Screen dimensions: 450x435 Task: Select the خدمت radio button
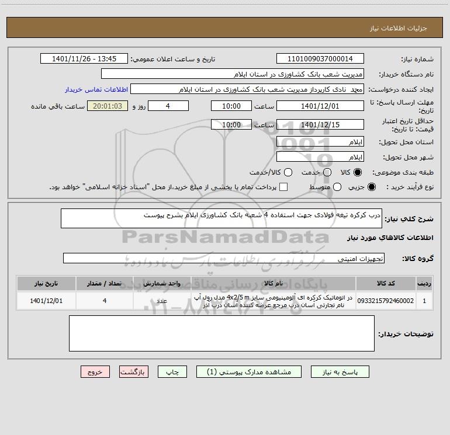click(x=327, y=172)
